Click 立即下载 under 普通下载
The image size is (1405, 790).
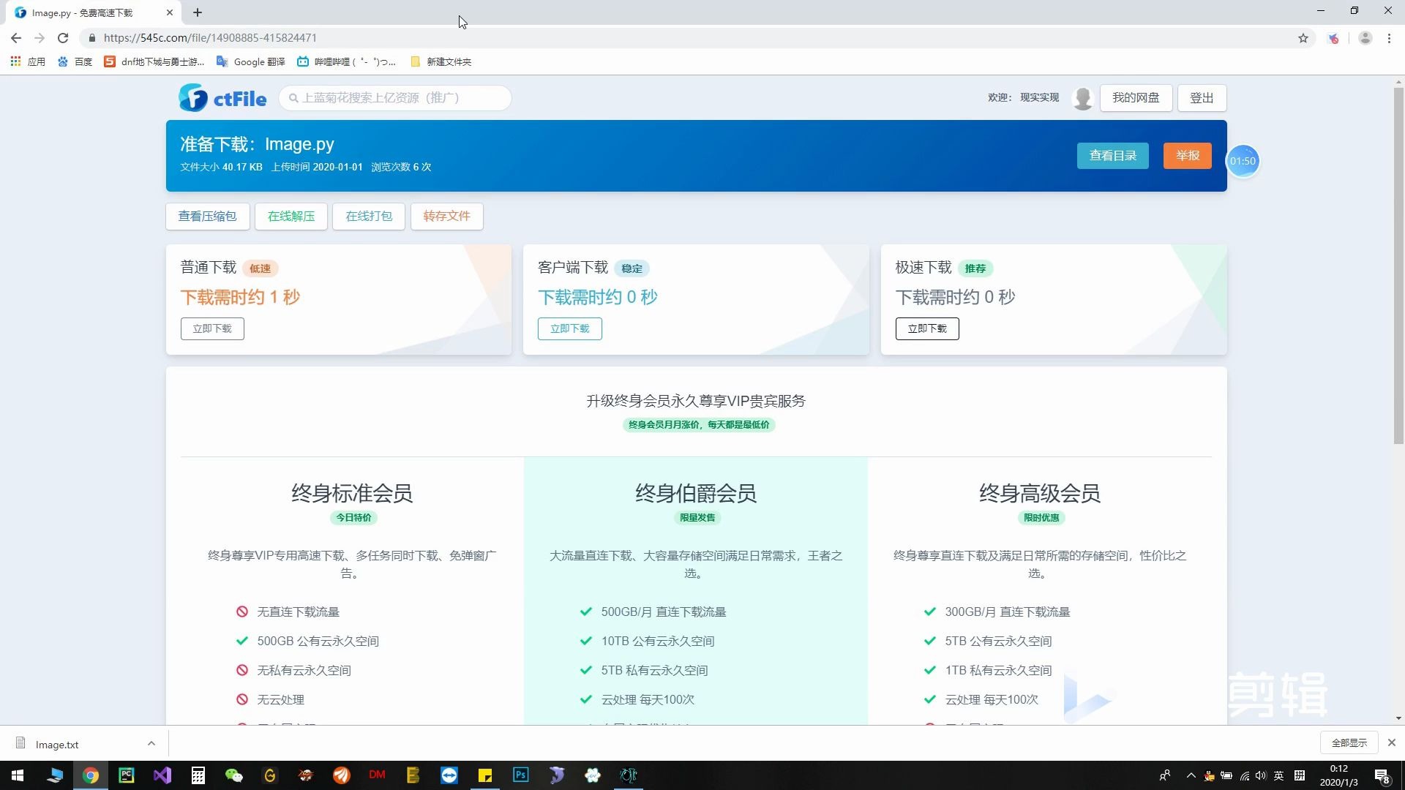(212, 329)
